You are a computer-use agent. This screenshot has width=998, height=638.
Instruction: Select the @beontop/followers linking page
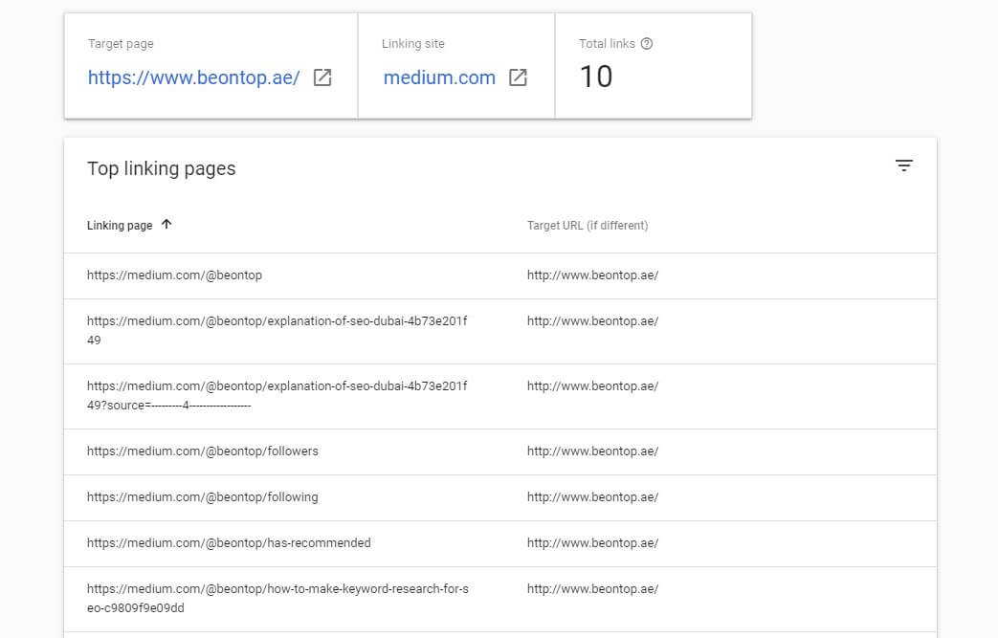[203, 451]
